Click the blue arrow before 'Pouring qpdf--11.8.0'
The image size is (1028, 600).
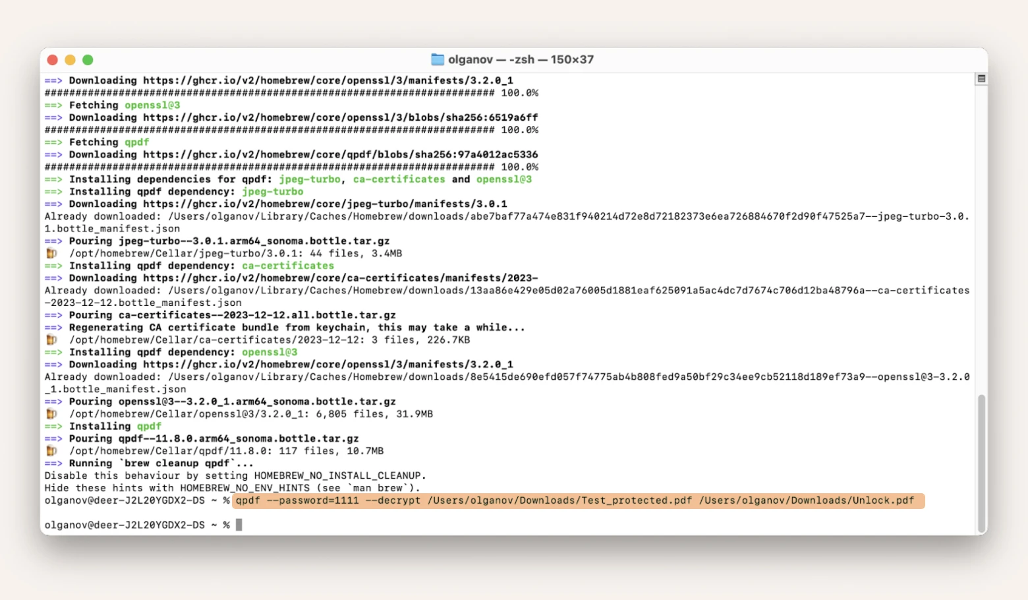click(53, 438)
